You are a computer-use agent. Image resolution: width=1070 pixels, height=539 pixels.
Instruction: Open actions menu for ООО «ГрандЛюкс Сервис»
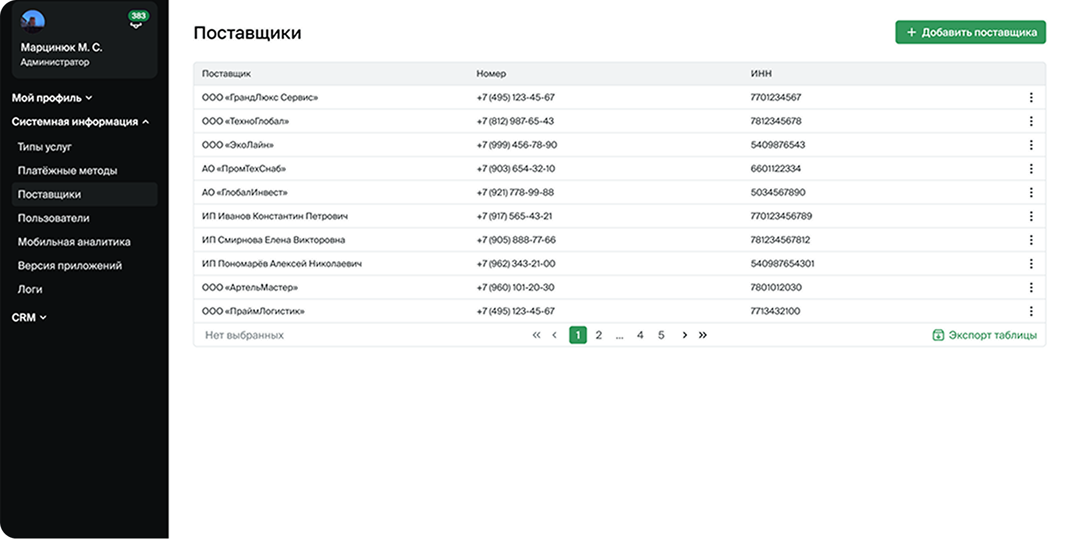[1031, 98]
